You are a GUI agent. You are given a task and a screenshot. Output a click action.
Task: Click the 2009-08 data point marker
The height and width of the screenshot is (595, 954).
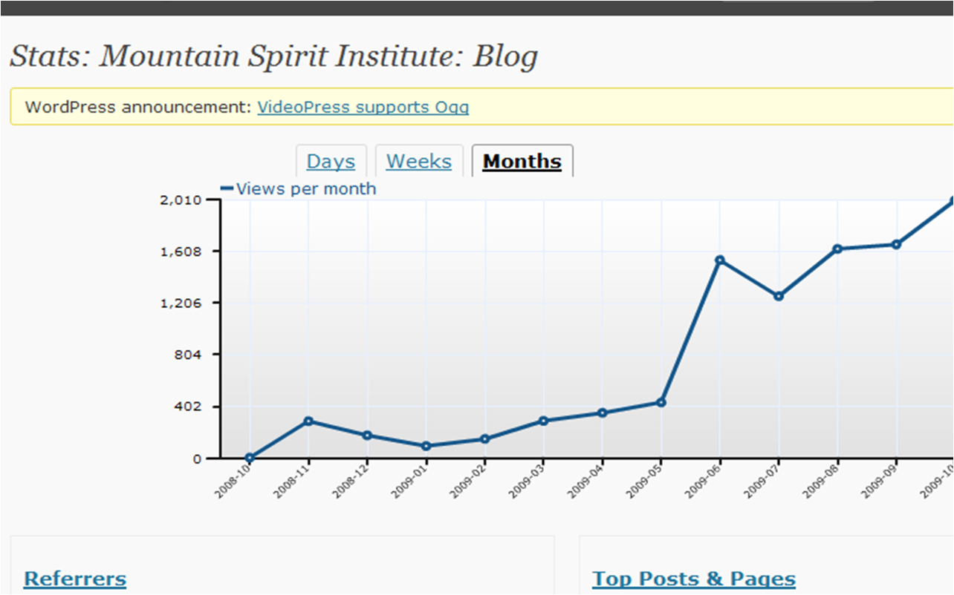tap(837, 249)
